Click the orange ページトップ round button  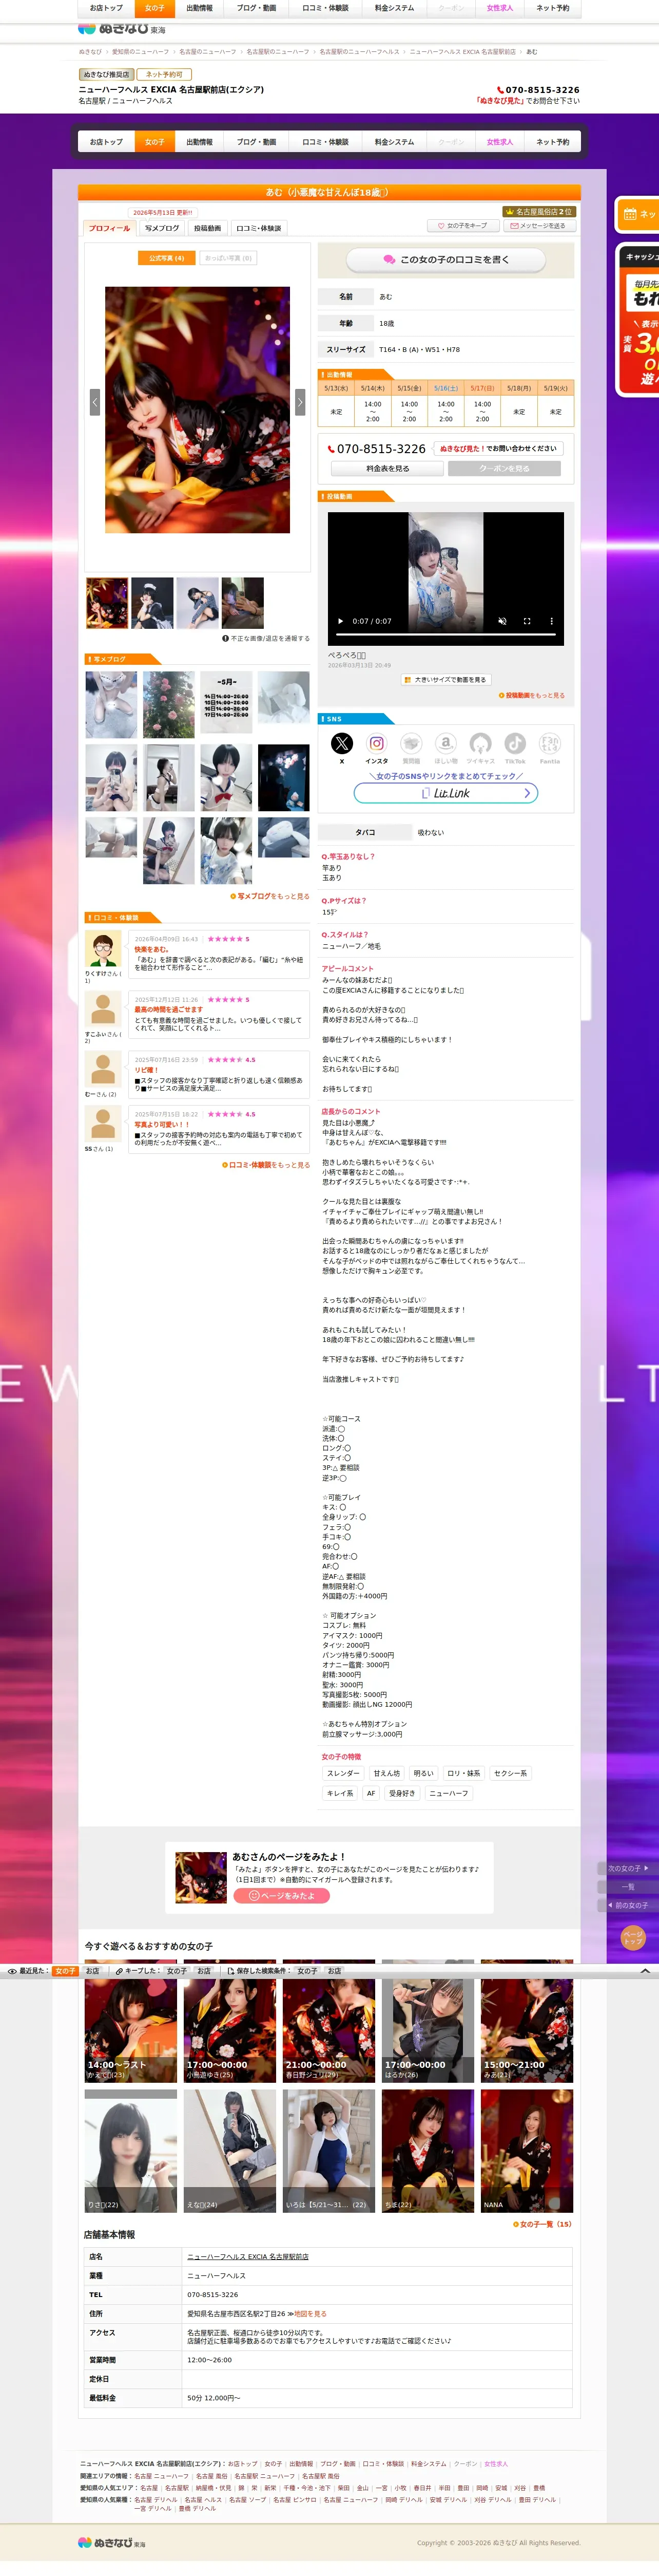pos(633,1938)
